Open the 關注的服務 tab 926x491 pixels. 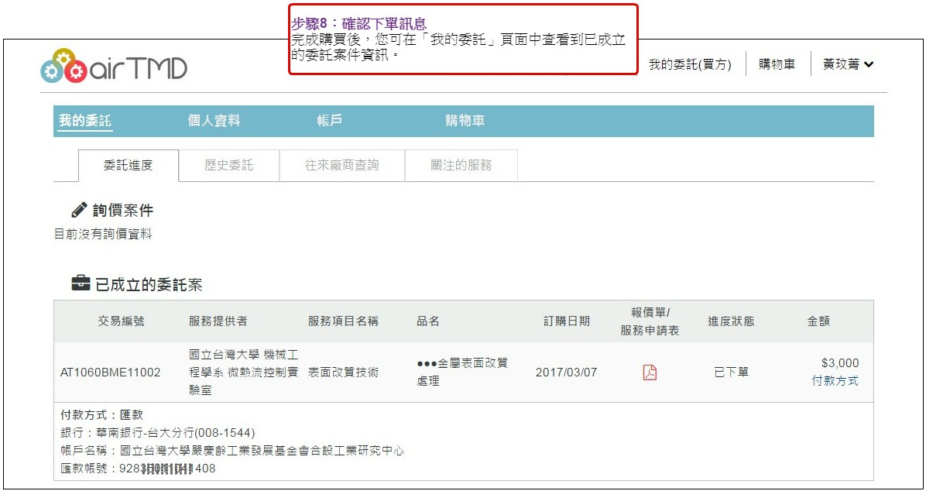pyautogui.click(x=461, y=165)
